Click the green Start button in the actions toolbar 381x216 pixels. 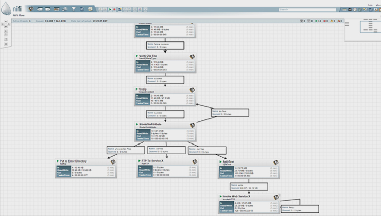tap(110, 9)
